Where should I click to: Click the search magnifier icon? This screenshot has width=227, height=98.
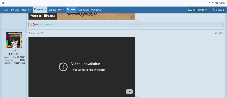(213, 9)
